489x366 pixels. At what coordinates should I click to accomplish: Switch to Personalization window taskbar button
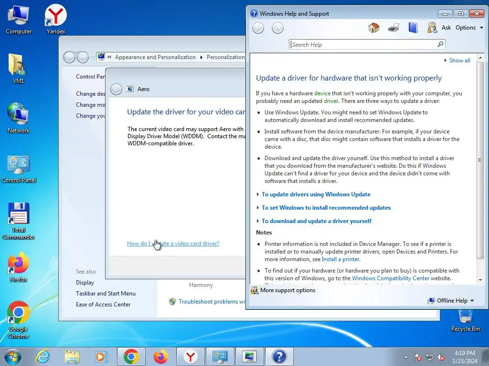(249, 356)
